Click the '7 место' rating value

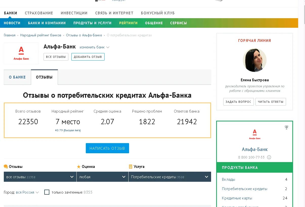click(68, 122)
